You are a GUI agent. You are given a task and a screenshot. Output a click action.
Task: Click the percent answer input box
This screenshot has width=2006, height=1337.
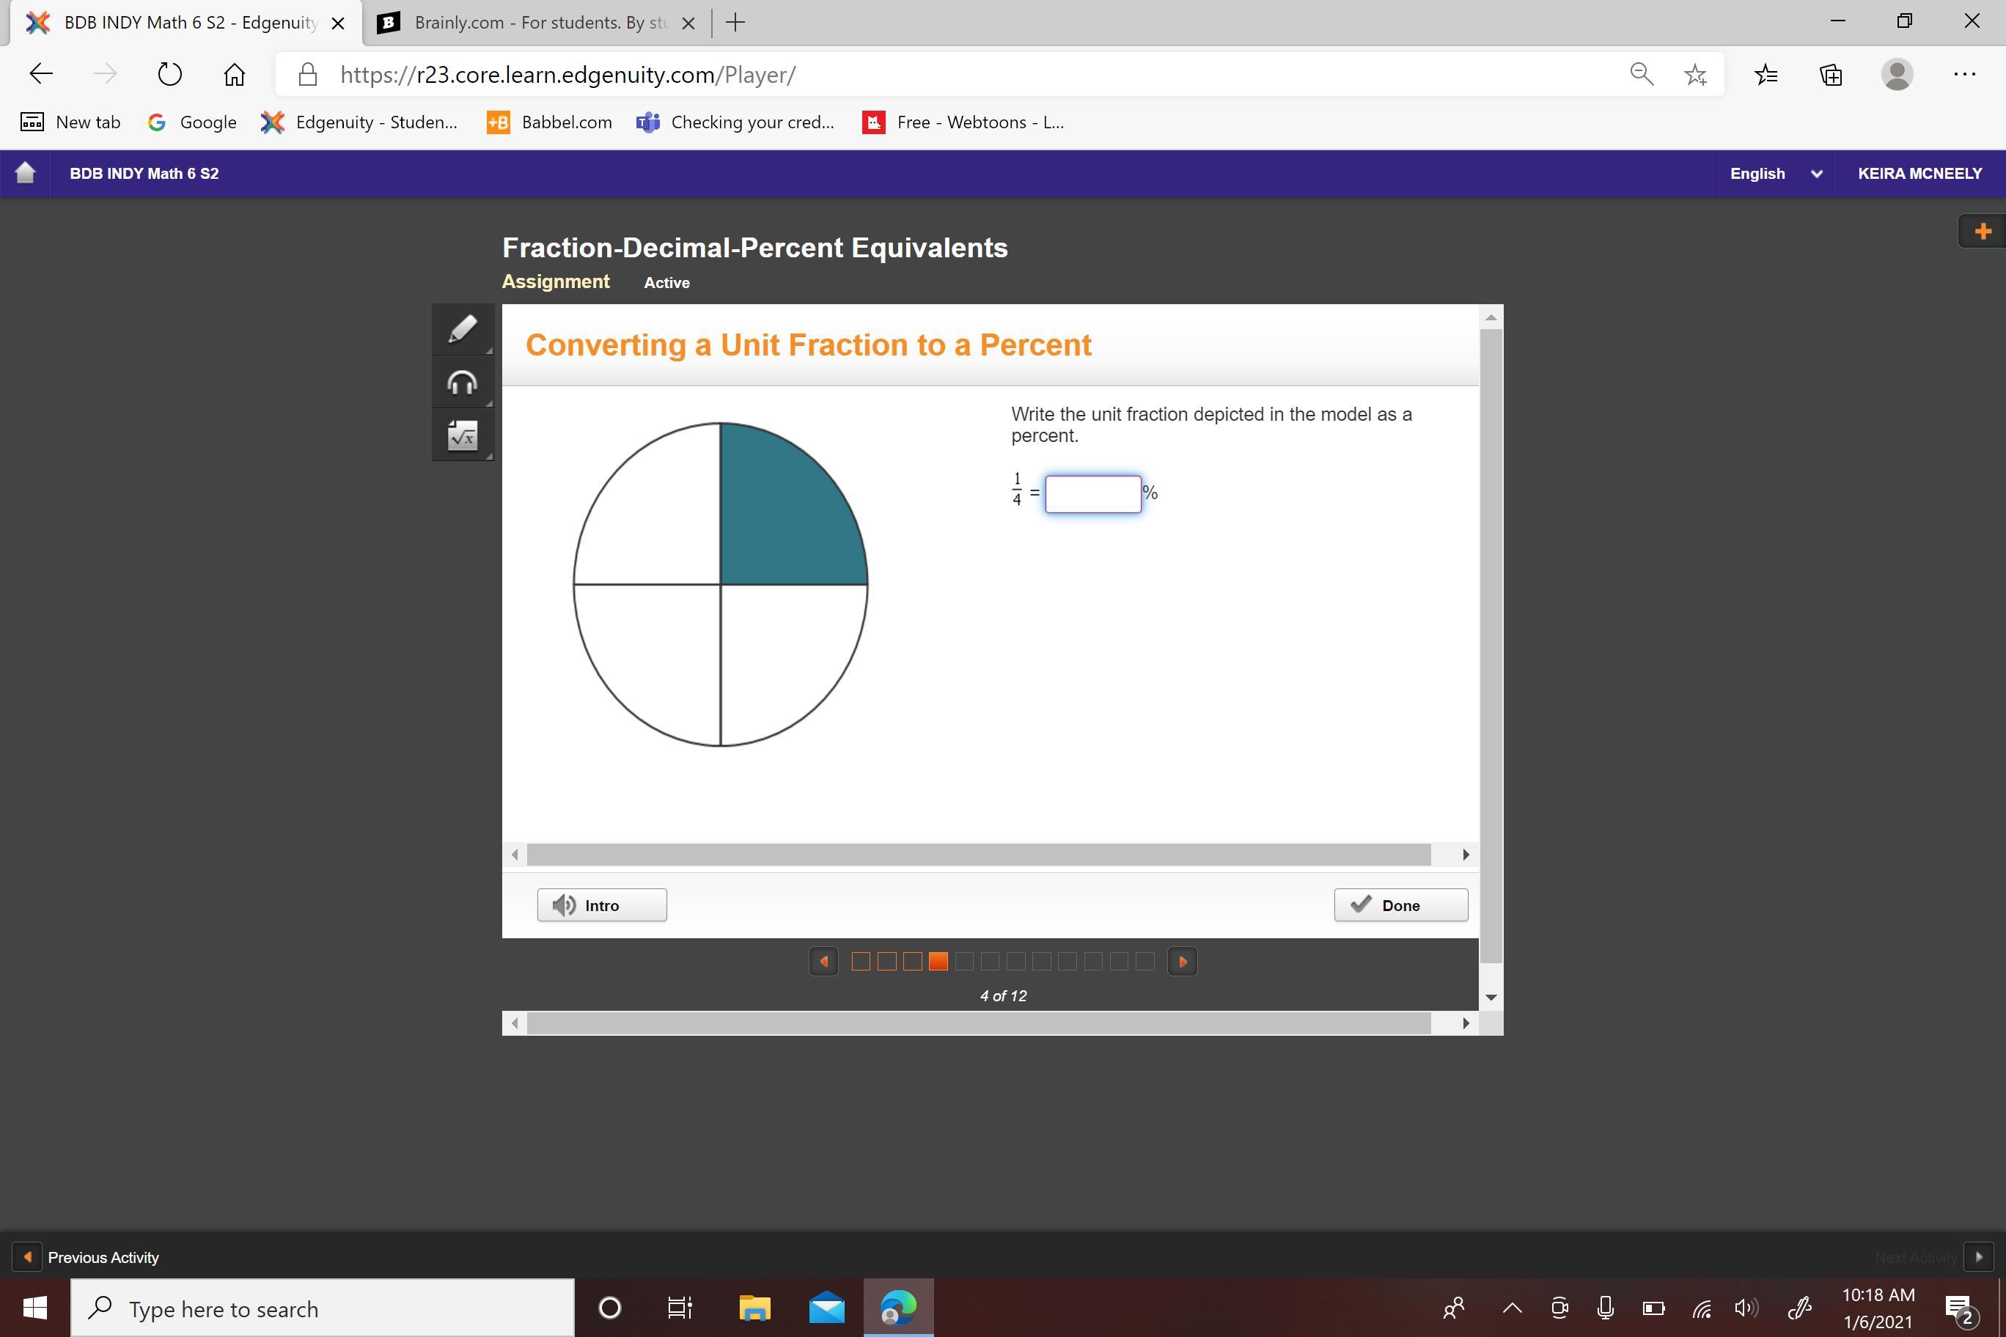(x=1092, y=495)
